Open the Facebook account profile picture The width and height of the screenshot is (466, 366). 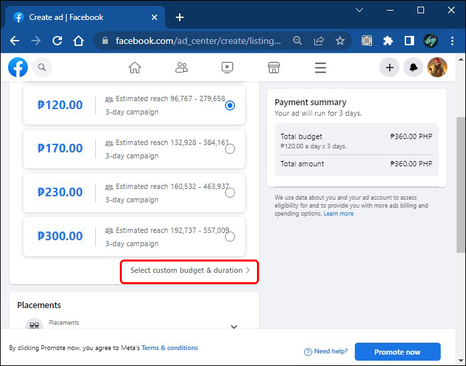pos(437,67)
